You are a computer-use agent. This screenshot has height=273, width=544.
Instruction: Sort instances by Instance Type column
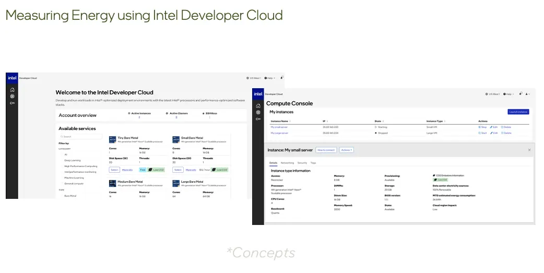(436, 121)
